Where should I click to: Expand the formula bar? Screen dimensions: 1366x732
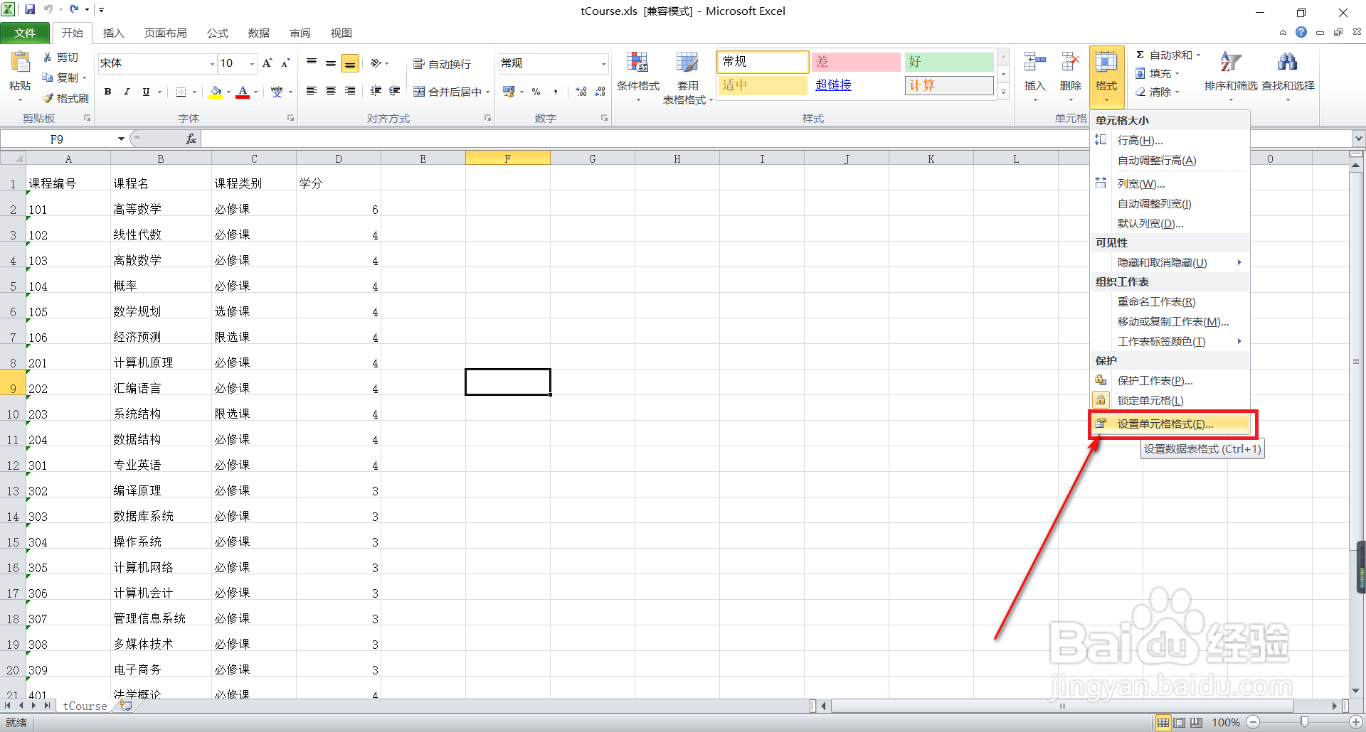tap(1358, 139)
